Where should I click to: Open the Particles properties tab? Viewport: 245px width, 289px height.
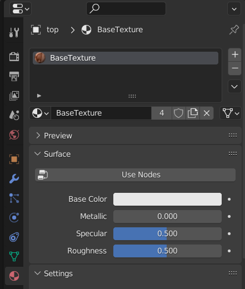click(x=14, y=198)
